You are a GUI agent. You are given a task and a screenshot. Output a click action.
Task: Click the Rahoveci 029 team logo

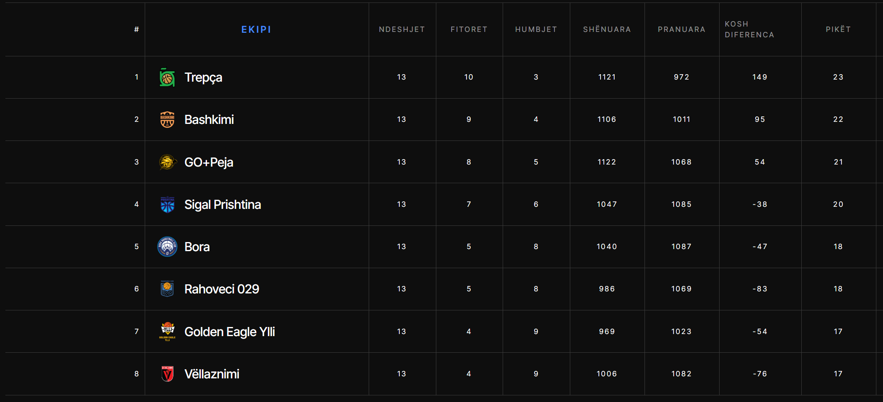tap(167, 289)
